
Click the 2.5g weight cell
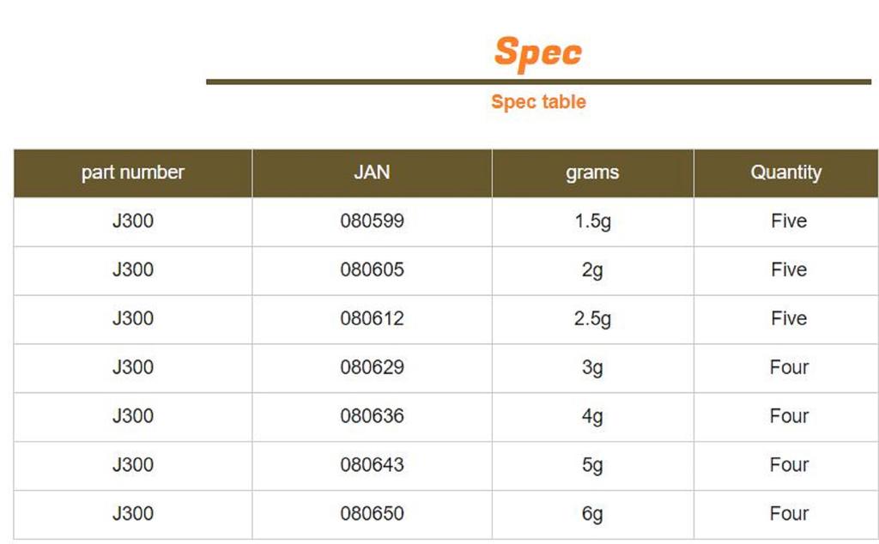point(592,318)
